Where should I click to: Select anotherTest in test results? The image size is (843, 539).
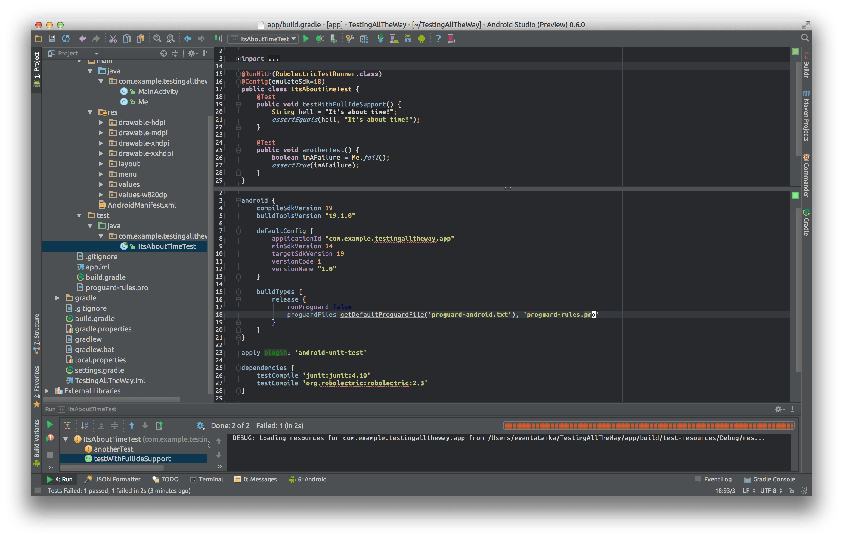[x=113, y=449]
